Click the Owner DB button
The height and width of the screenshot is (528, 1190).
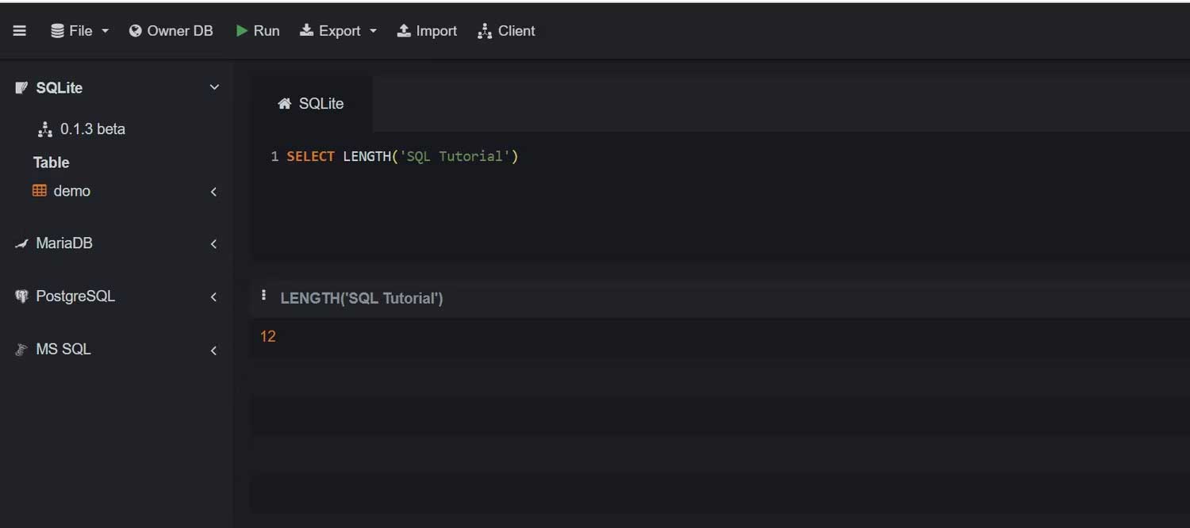(171, 30)
